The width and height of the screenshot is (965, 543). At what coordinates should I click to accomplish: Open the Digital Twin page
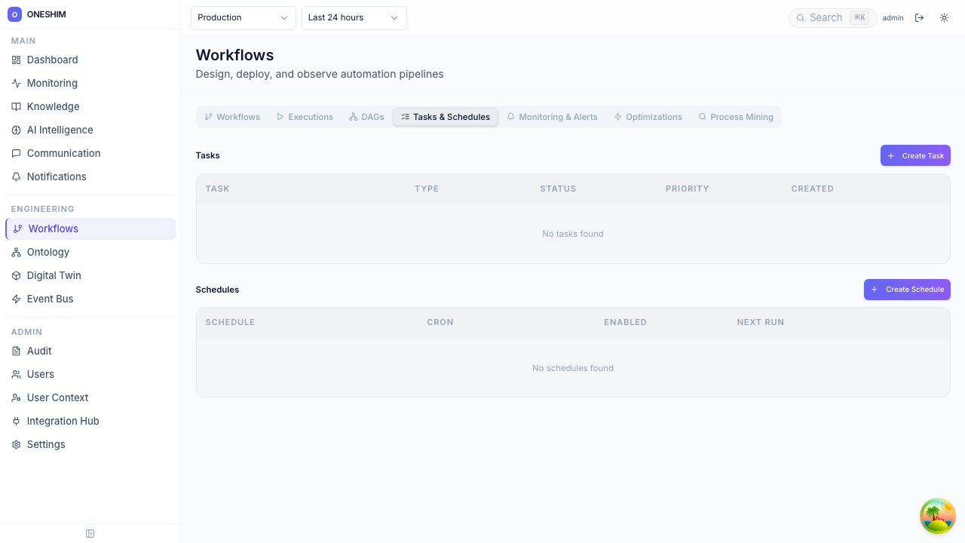(54, 275)
